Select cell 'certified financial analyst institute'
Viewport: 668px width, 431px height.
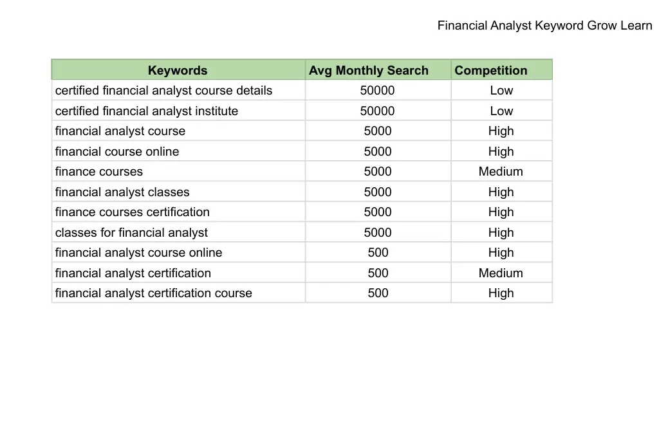pyautogui.click(x=147, y=111)
